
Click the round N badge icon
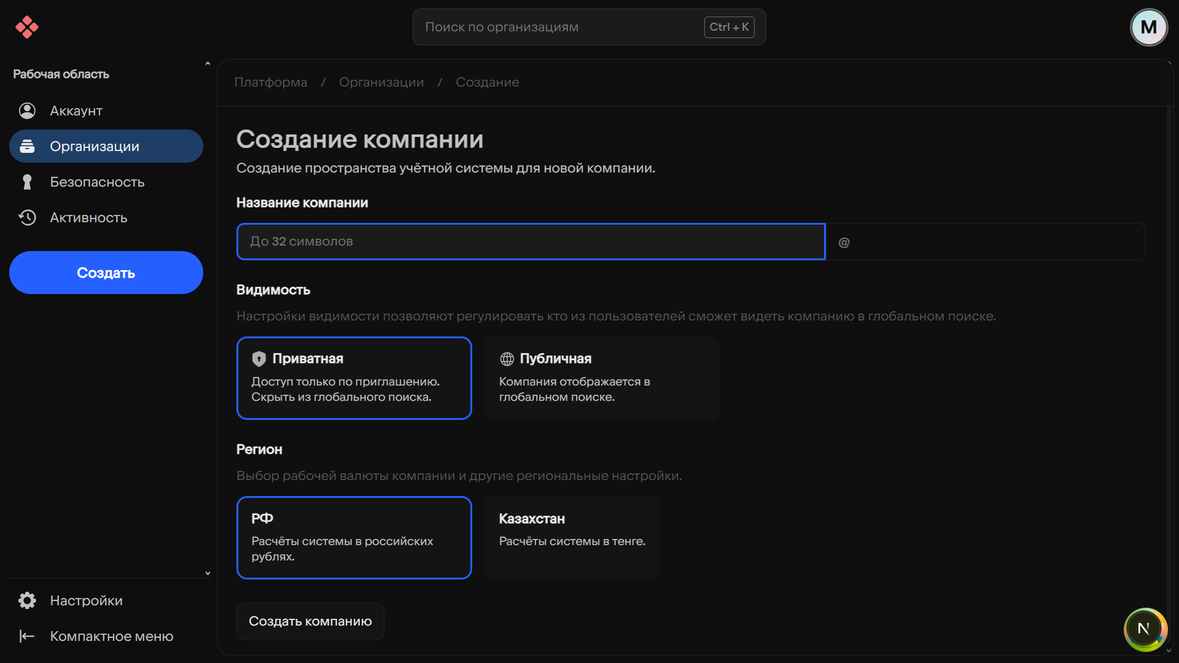tap(1145, 629)
